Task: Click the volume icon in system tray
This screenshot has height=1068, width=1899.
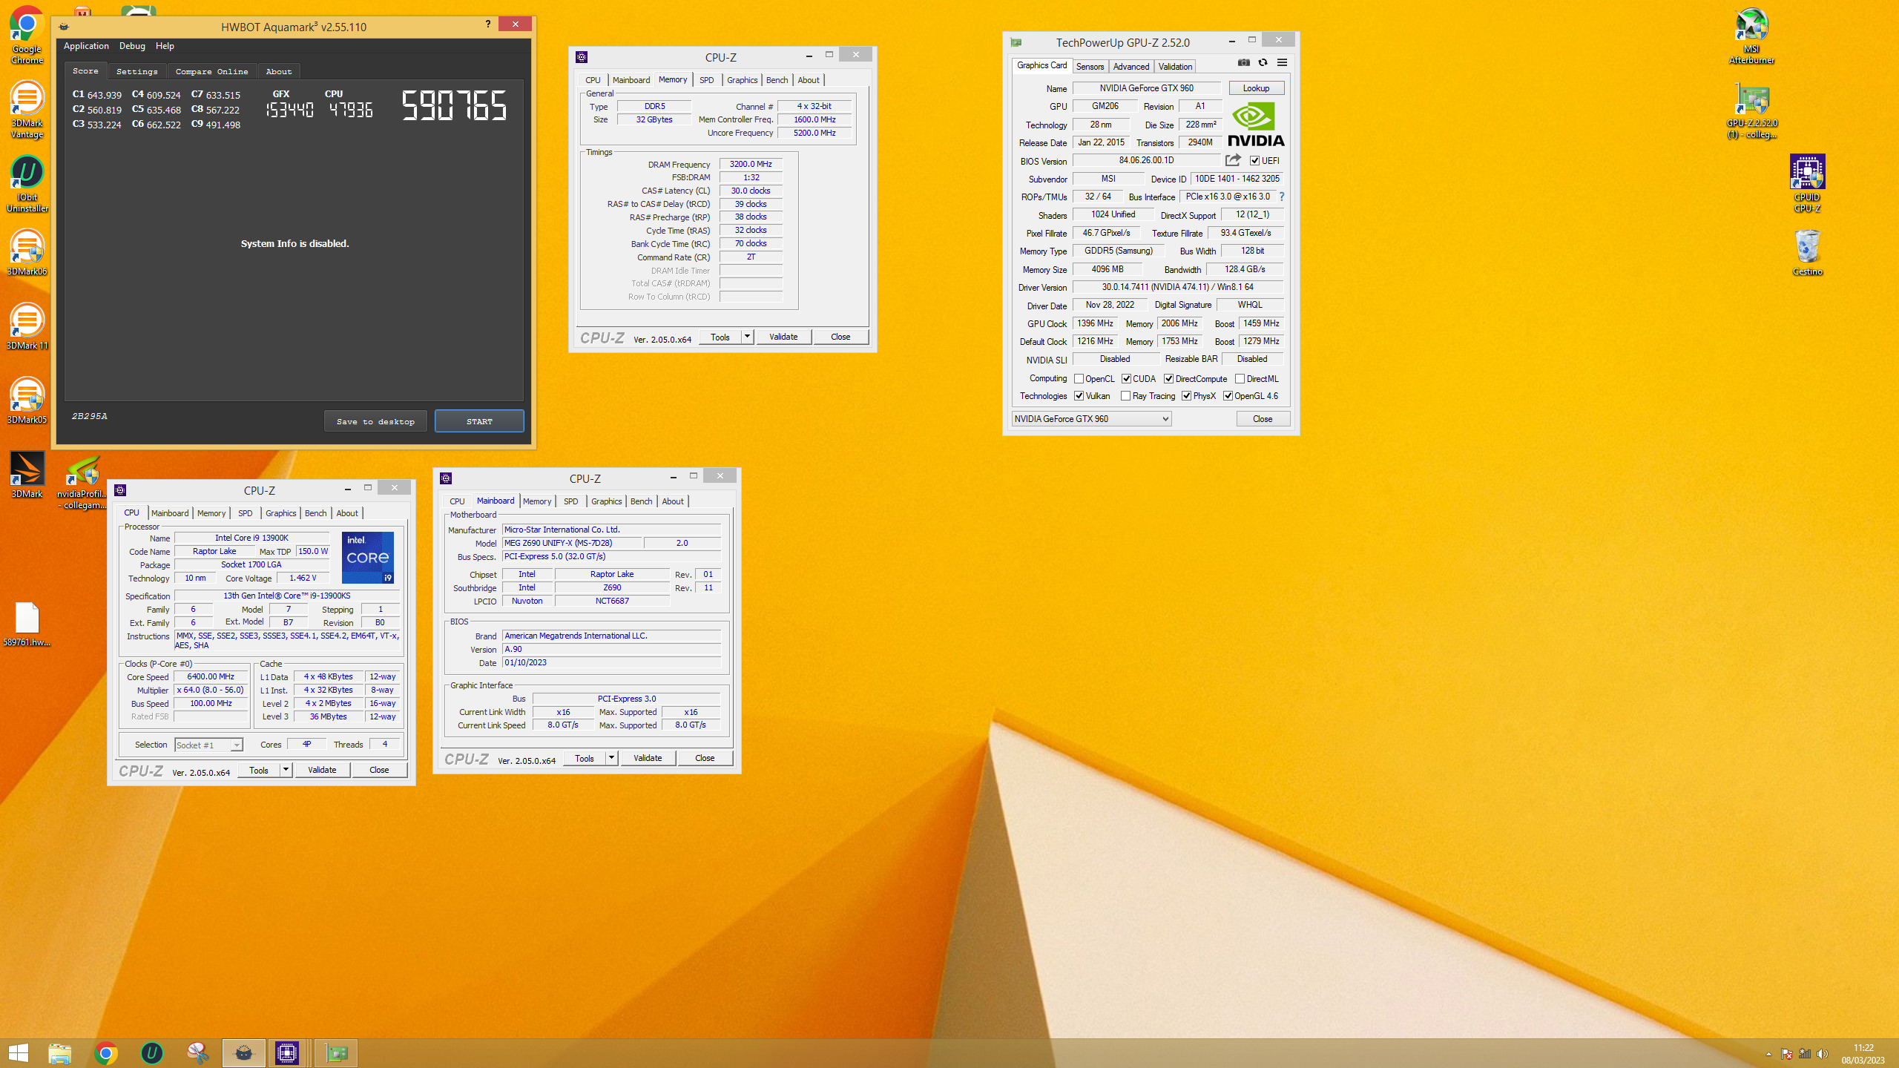Action: (1823, 1054)
